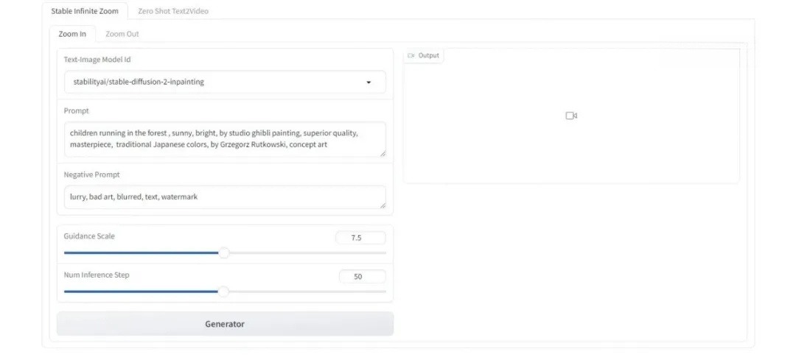The width and height of the screenshot is (796, 360).
Task: Select the Stable Infinite Zoom tab
Action: (85, 11)
